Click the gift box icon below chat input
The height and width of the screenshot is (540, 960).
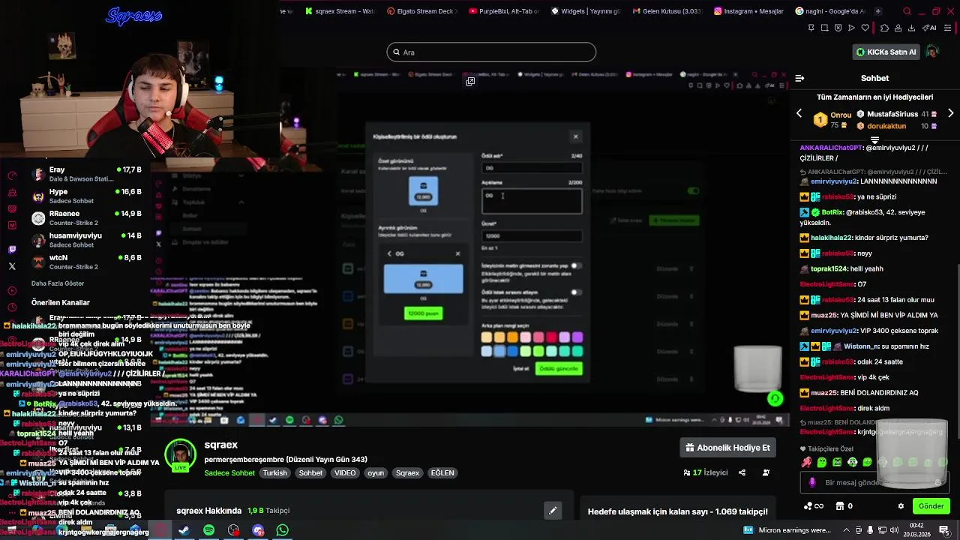click(840, 506)
